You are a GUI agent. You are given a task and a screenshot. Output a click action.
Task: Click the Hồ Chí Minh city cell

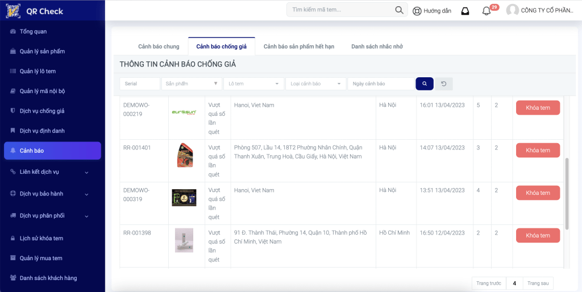[x=394, y=233]
